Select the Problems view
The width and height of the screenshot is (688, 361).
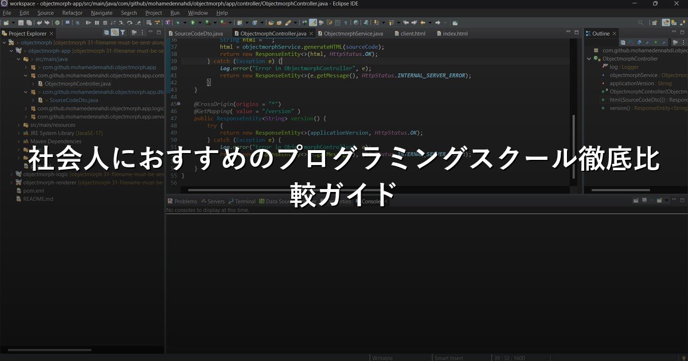pyautogui.click(x=185, y=201)
